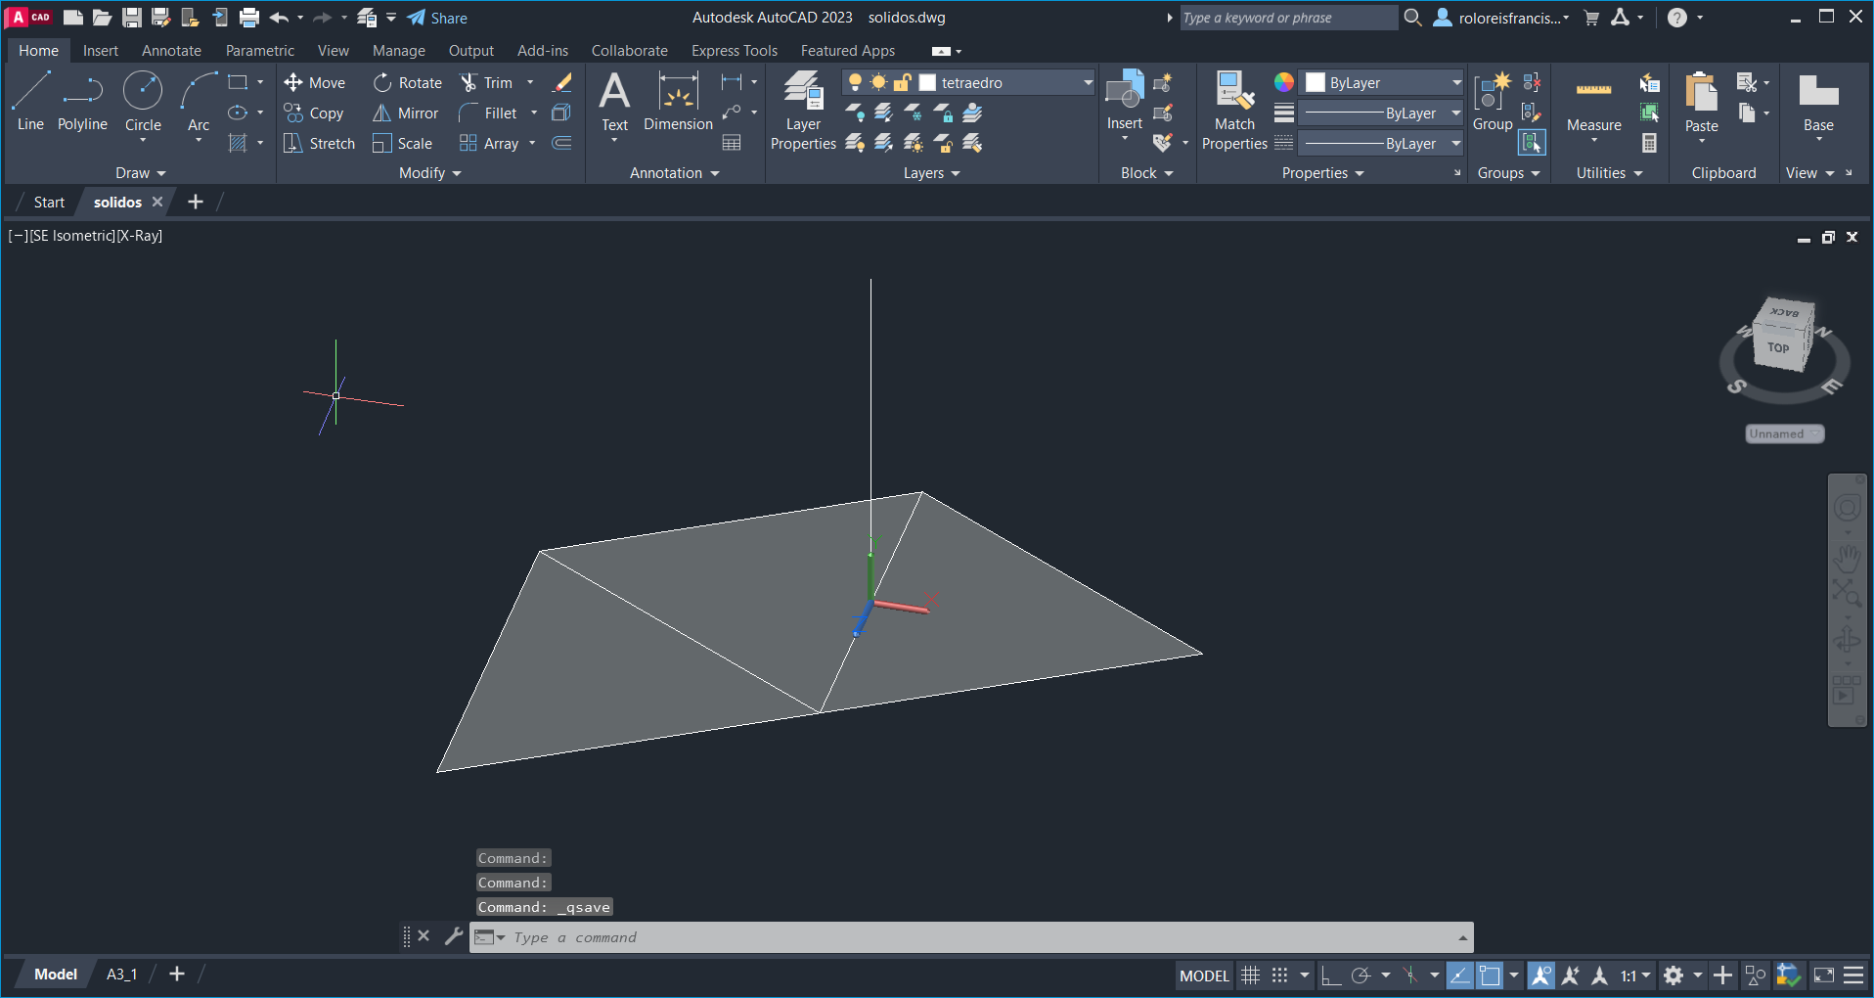
Task: Open the tetraedro layer dropdown
Action: 1087,83
